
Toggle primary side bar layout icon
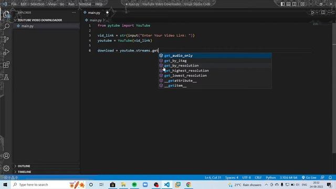282,4
